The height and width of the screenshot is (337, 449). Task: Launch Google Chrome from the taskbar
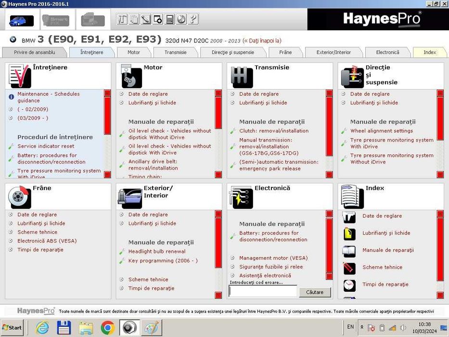tap(108, 327)
